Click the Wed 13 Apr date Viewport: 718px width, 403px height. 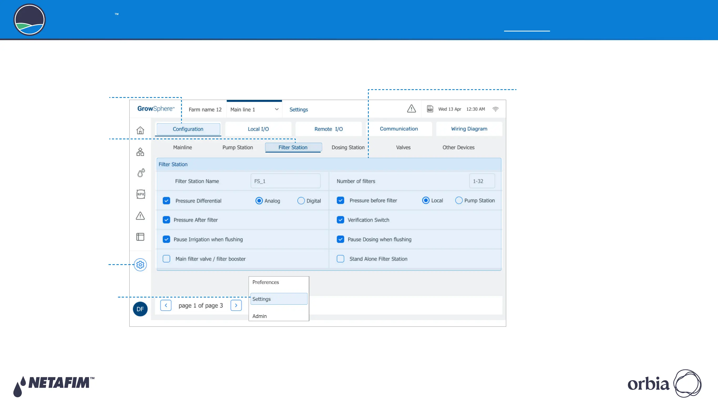pos(450,109)
